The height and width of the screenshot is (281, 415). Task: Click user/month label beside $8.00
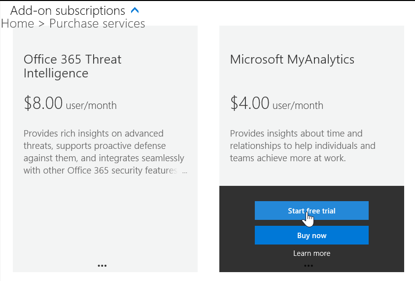pos(91,105)
